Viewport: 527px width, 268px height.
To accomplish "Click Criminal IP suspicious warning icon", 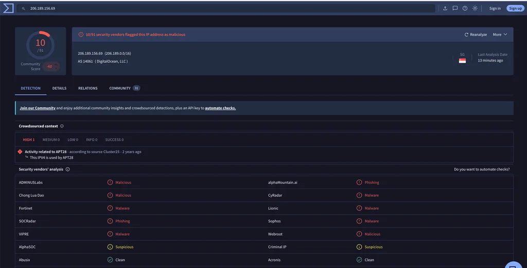I will pos(359,247).
